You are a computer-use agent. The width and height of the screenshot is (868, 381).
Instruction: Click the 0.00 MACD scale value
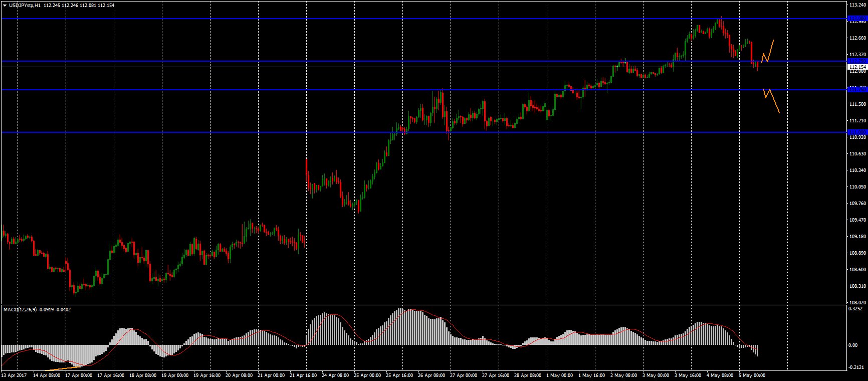point(853,345)
